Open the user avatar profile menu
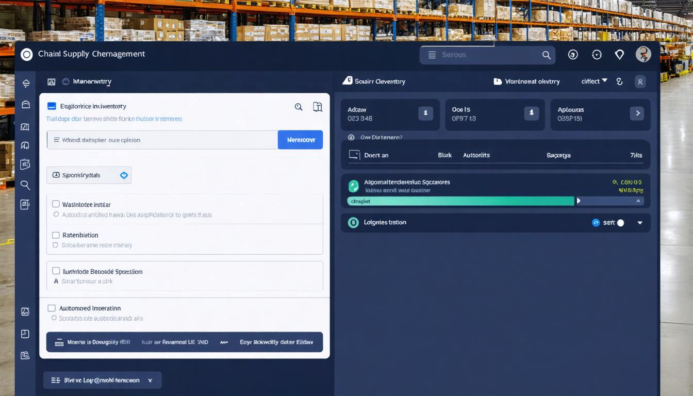Image resolution: width=693 pixels, height=396 pixels. pyautogui.click(x=643, y=54)
